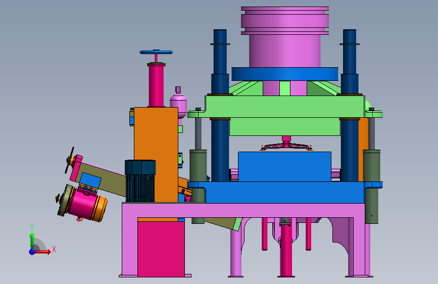
Task: Select the pink base frame top beam
Action: [x=243, y=210]
